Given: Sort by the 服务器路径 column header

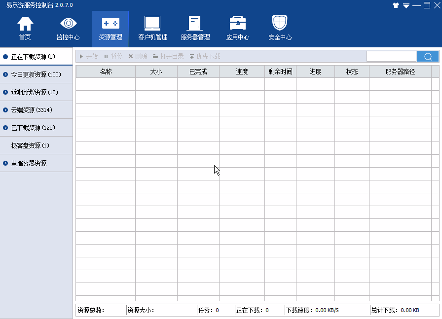Looking at the screenshot, I should point(400,71).
